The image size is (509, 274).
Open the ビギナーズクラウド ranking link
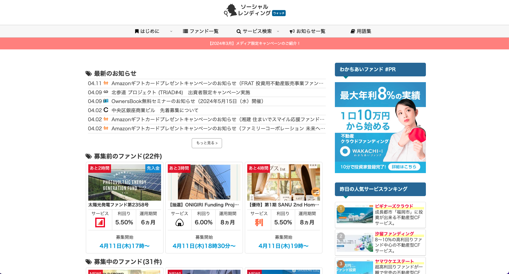click(394, 206)
